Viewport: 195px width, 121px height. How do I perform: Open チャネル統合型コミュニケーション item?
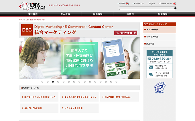[x=79, y=97]
